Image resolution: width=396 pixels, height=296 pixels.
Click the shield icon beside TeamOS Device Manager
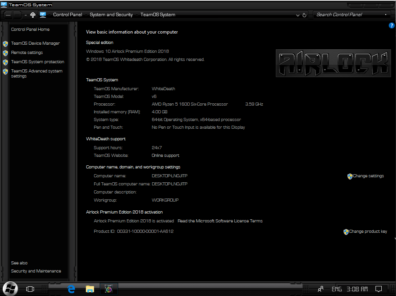tap(5, 44)
